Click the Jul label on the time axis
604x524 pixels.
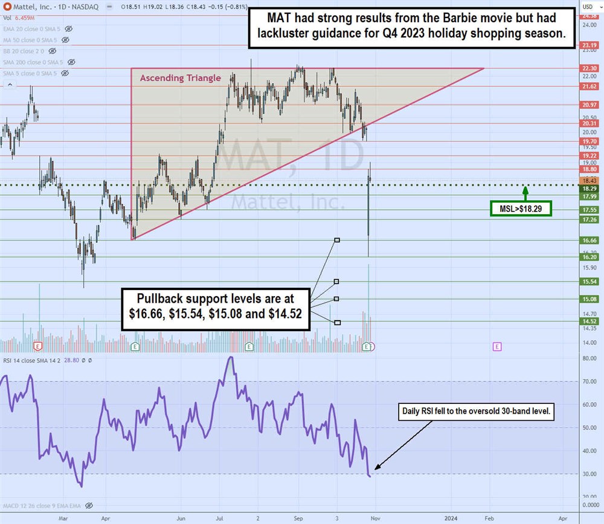click(219, 518)
